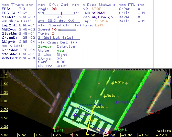Click the Speed progress bar
Screen dimensions: 172x137
tap(67, 30)
